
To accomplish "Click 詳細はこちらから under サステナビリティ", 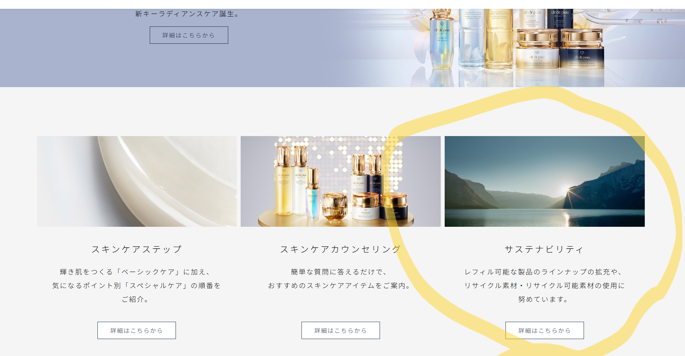I will [544, 330].
